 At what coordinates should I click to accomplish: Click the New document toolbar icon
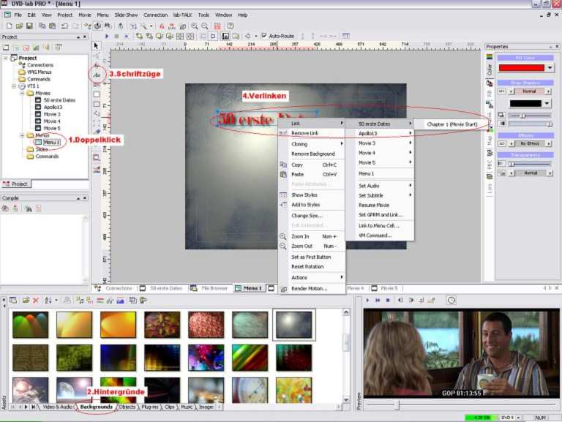pos(7,26)
